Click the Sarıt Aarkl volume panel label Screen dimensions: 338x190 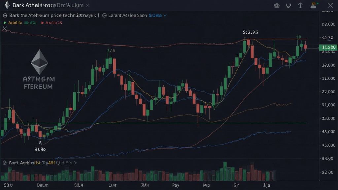[19, 163]
